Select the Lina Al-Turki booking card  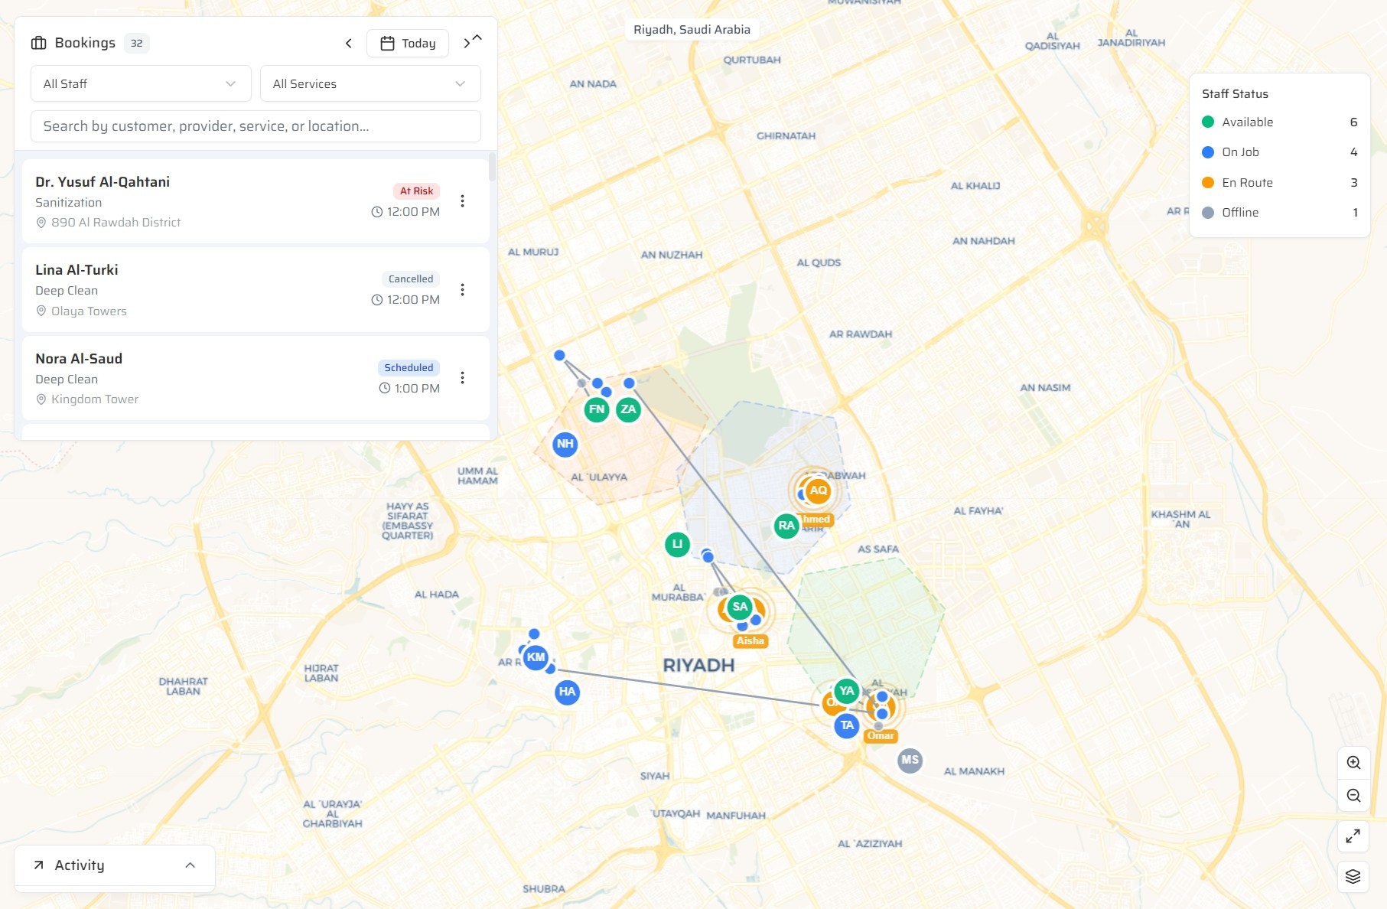pyautogui.click(x=256, y=289)
